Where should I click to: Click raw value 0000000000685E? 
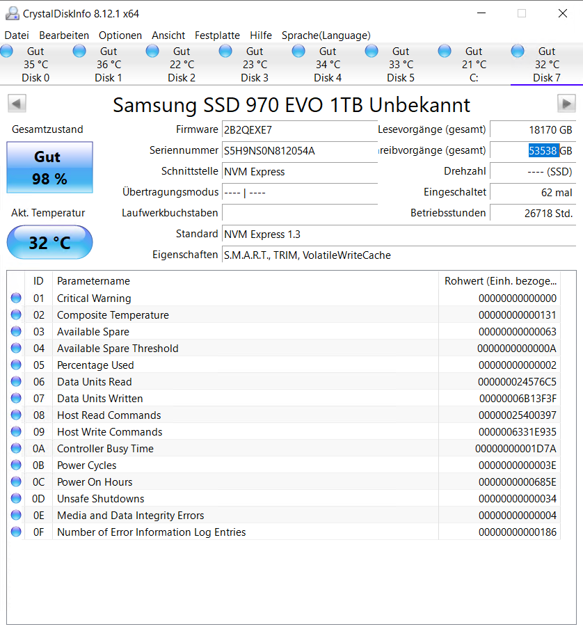tap(517, 482)
